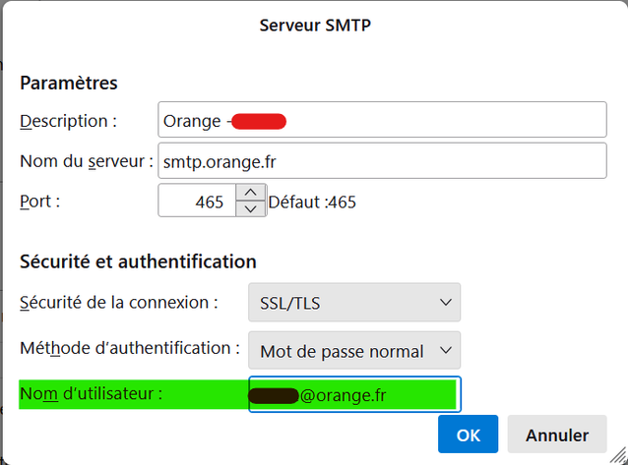Increase the port with the up arrow
The height and width of the screenshot is (465, 628).
point(251,194)
